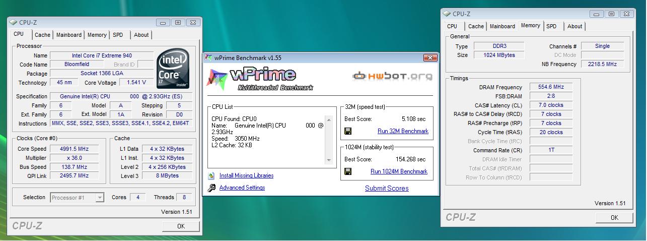Open SPD tab in right CPU-Z window
The height and width of the screenshot is (241, 647).
coord(552,26)
